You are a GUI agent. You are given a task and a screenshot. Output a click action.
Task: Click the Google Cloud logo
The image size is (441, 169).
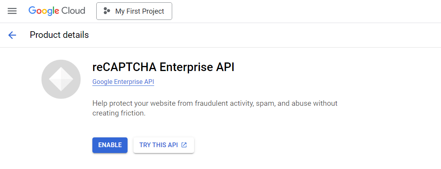point(57,11)
